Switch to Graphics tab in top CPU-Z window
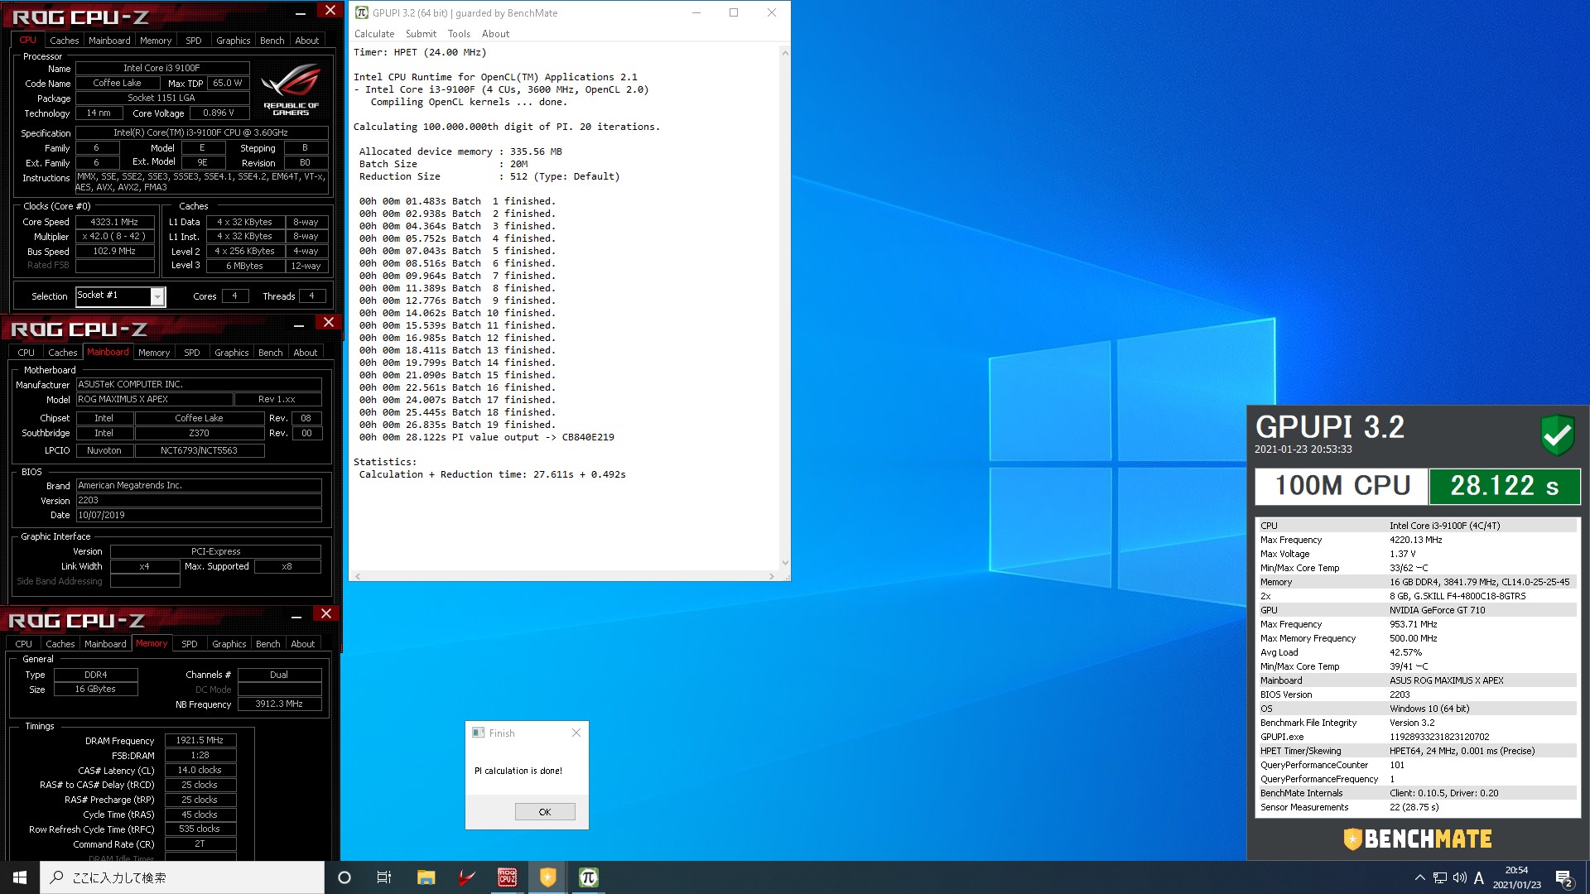Viewport: 1590px width, 894px height. click(233, 40)
